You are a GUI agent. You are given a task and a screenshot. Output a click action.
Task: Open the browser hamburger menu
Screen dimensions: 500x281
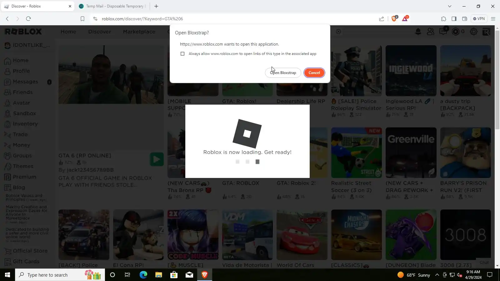point(493,19)
